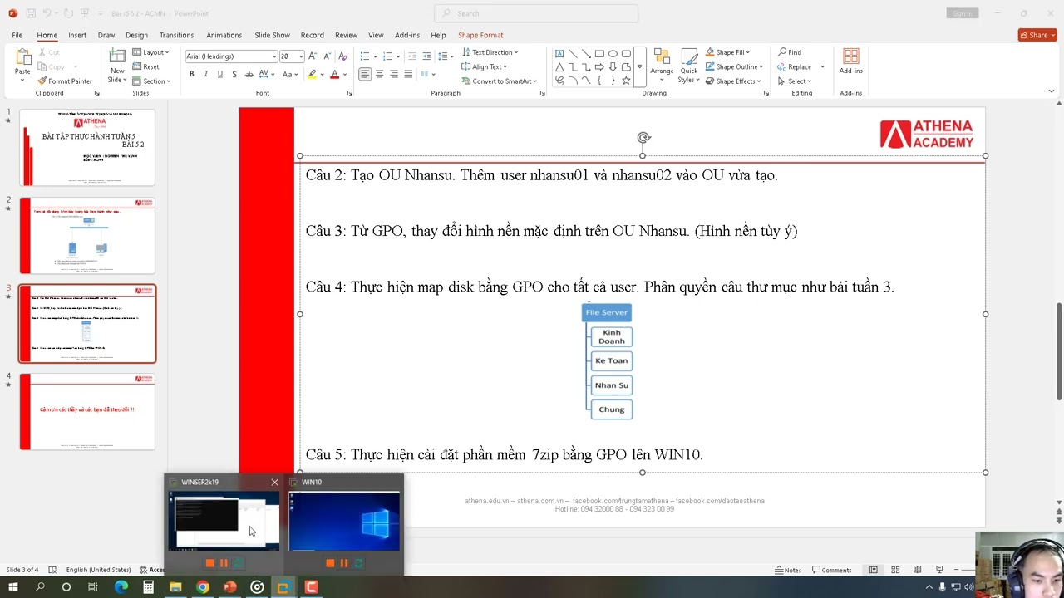This screenshot has height=598, width=1064.
Task: Expand the Section dropdown
Action: (x=151, y=81)
